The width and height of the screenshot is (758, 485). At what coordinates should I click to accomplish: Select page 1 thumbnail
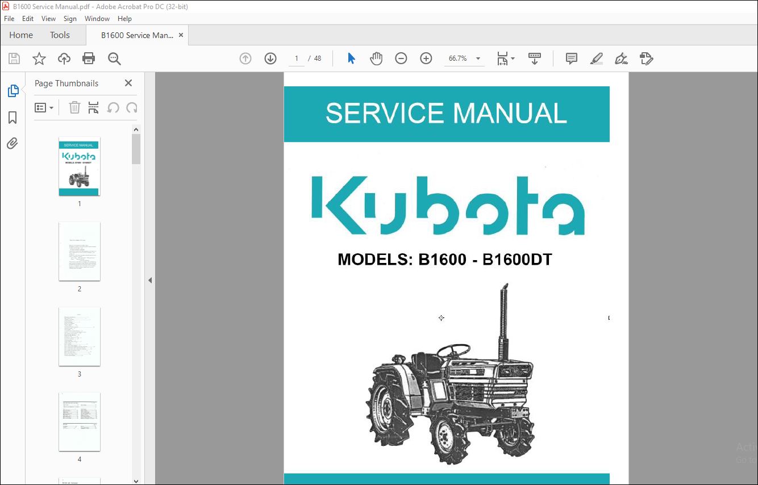point(80,166)
